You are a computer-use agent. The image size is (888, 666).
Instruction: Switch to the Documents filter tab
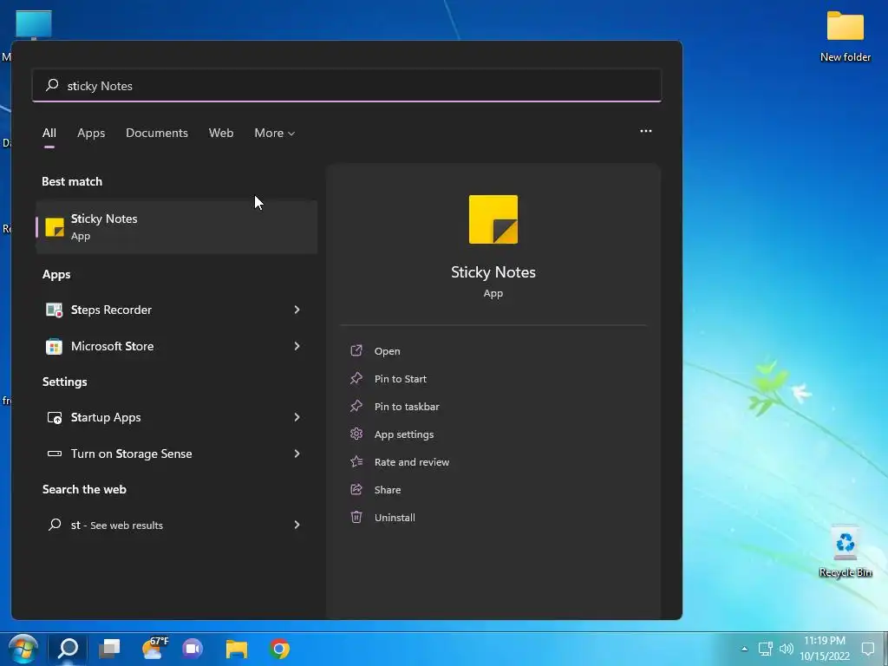point(157,133)
